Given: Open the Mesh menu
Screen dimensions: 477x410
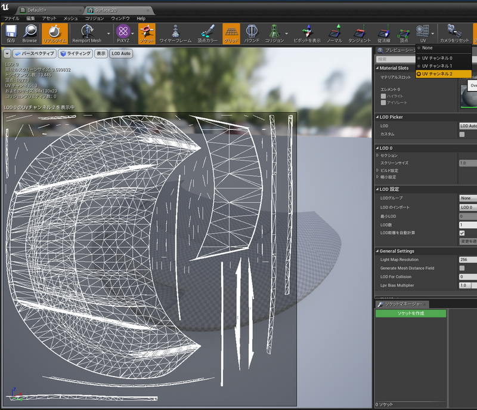Looking at the screenshot, I should tap(70, 19).
